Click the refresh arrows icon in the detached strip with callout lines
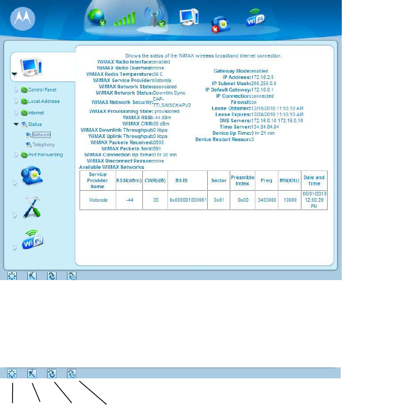Viewport: 415px width, 405px height. point(52,374)
